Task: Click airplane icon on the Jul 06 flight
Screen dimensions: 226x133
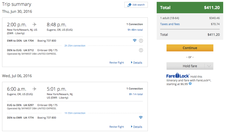Action: (x=35, y=89)
